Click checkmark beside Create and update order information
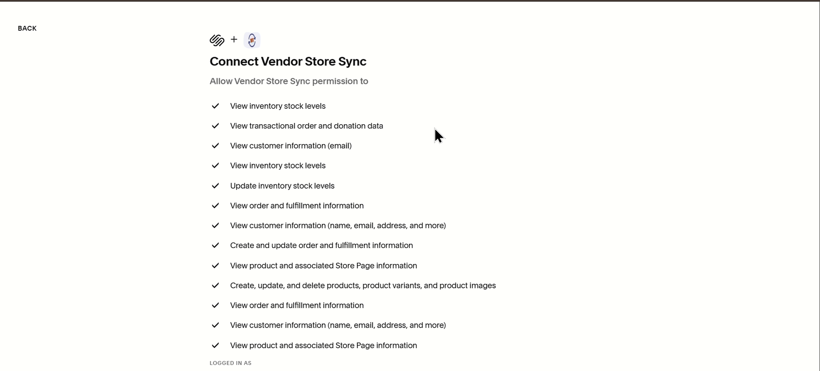This screenshot has width=820, height=371. [215, 245]
